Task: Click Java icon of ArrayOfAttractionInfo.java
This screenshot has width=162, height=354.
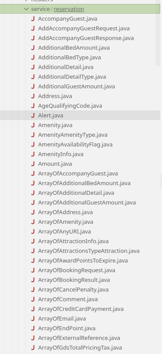Action: click(33, 241)
